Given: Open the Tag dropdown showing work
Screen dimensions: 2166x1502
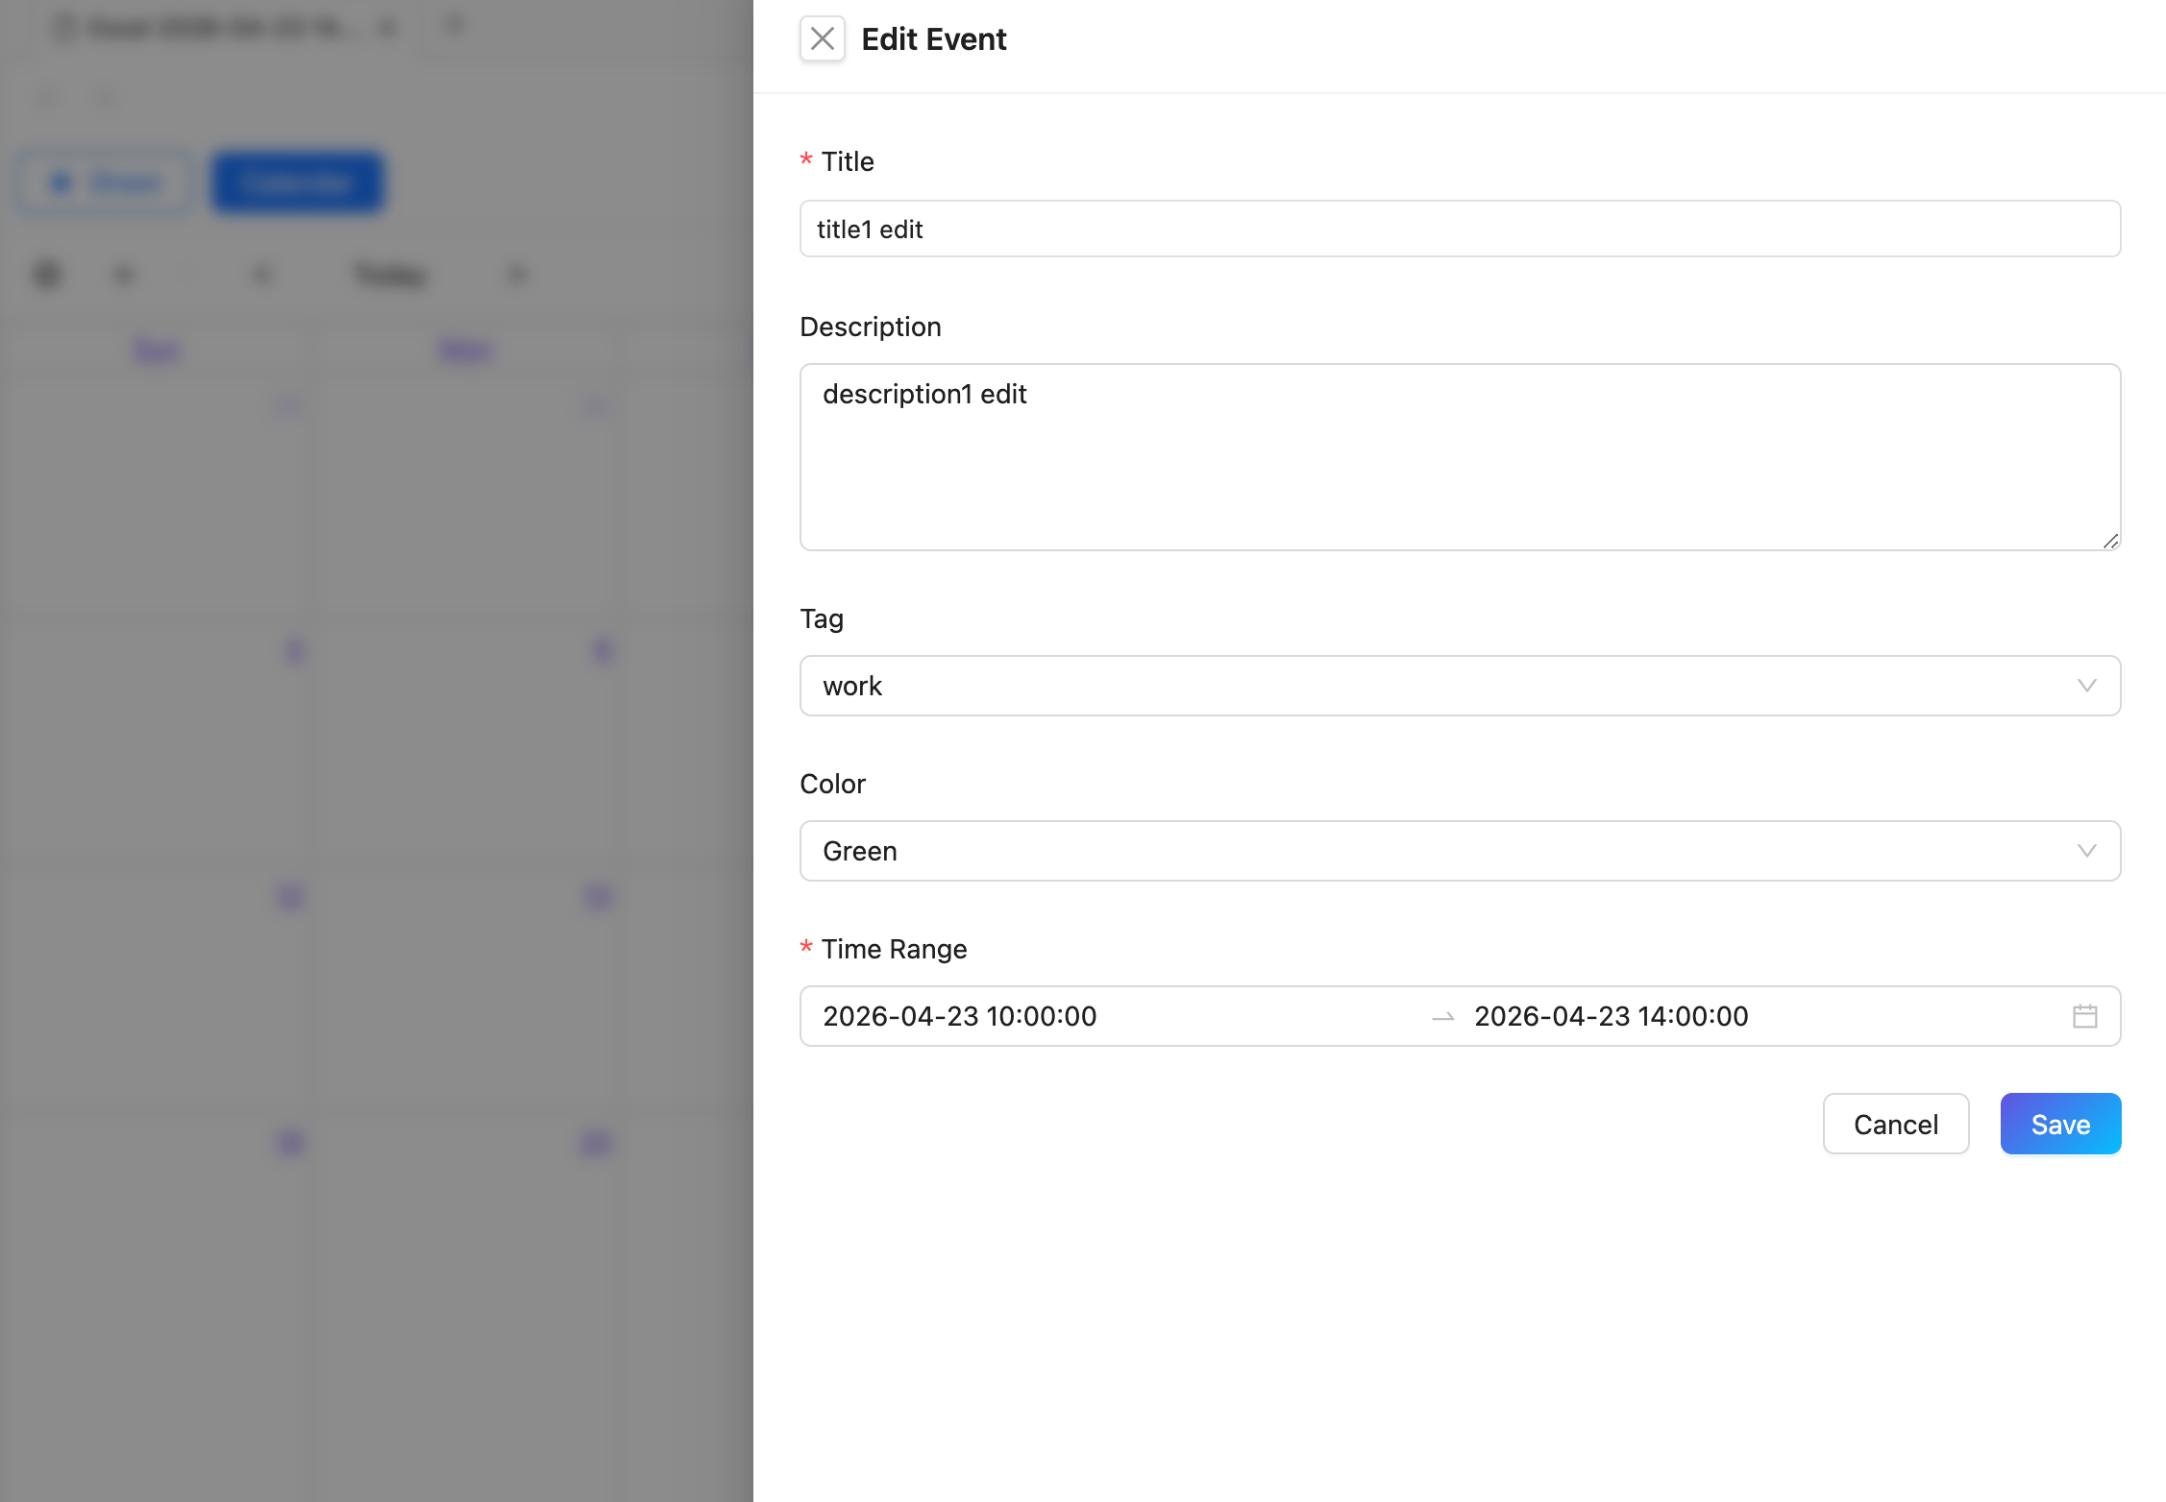Looking at the screenshot, I should 1441,686.
